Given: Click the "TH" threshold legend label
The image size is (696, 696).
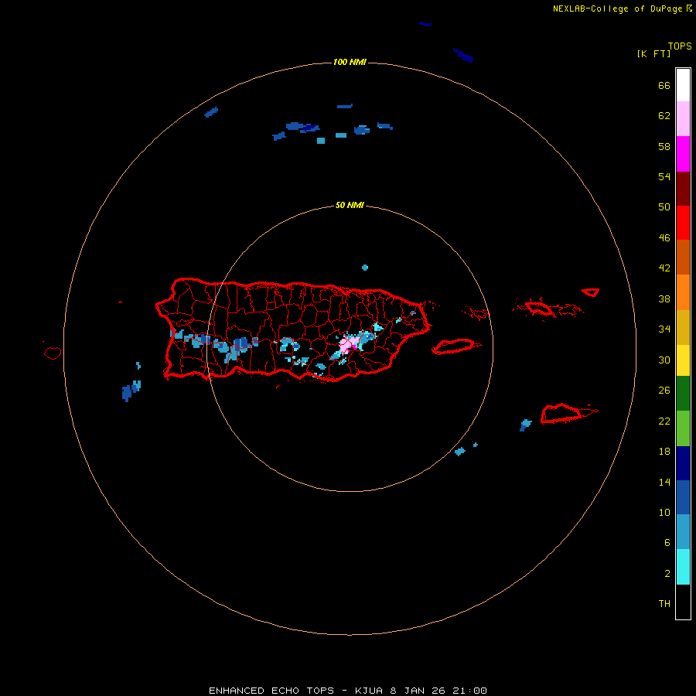Looking at the screenshot, I should coord(664,604).
